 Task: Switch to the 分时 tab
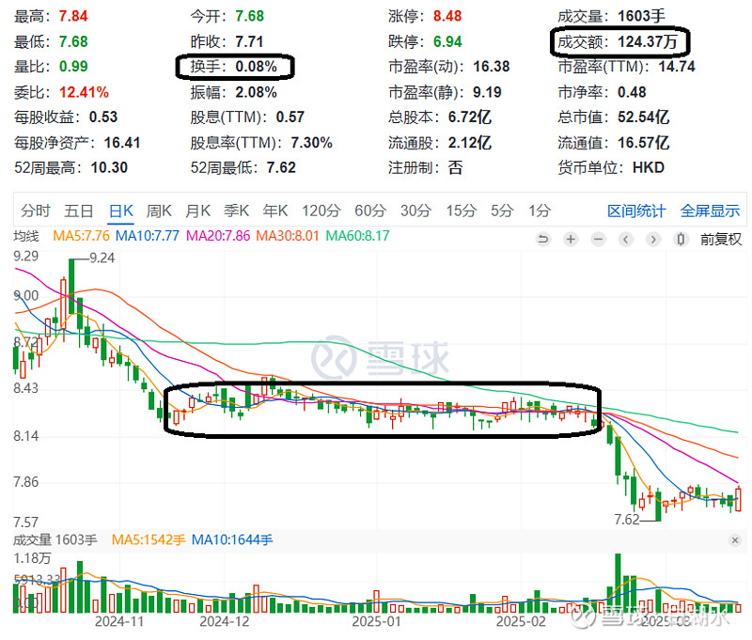[x=36, y=211]
